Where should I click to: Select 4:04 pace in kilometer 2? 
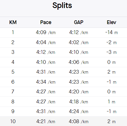[46, 42]
